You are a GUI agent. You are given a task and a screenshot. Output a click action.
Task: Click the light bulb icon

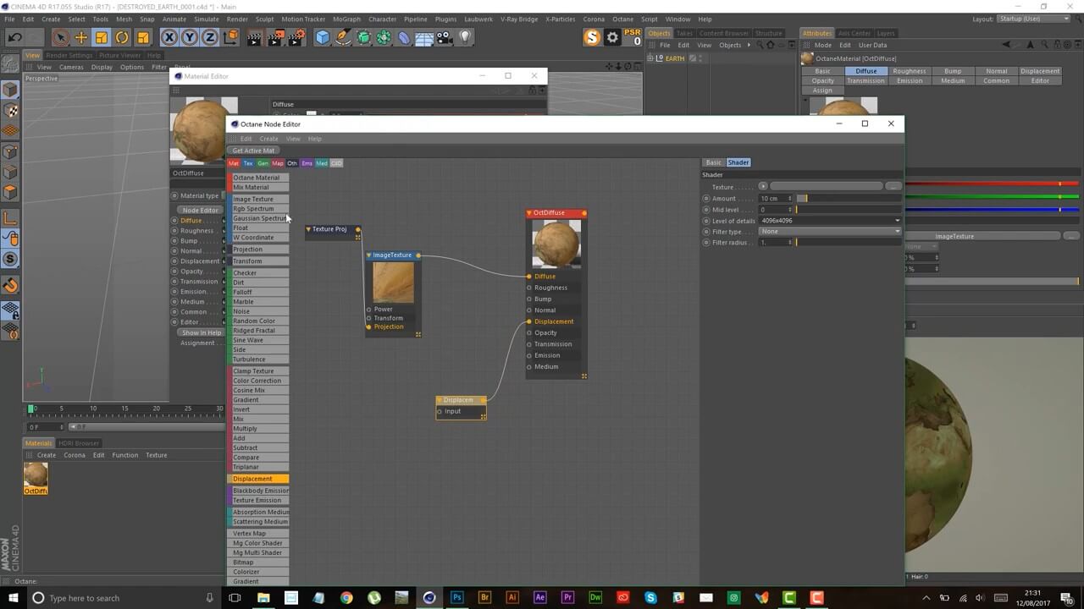pyautogui.click(x=465, y=37)
